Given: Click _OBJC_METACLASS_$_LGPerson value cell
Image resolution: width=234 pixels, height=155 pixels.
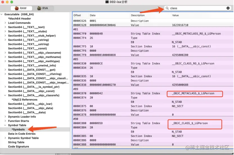Looking at the screenshot, I should coord(193,94).
